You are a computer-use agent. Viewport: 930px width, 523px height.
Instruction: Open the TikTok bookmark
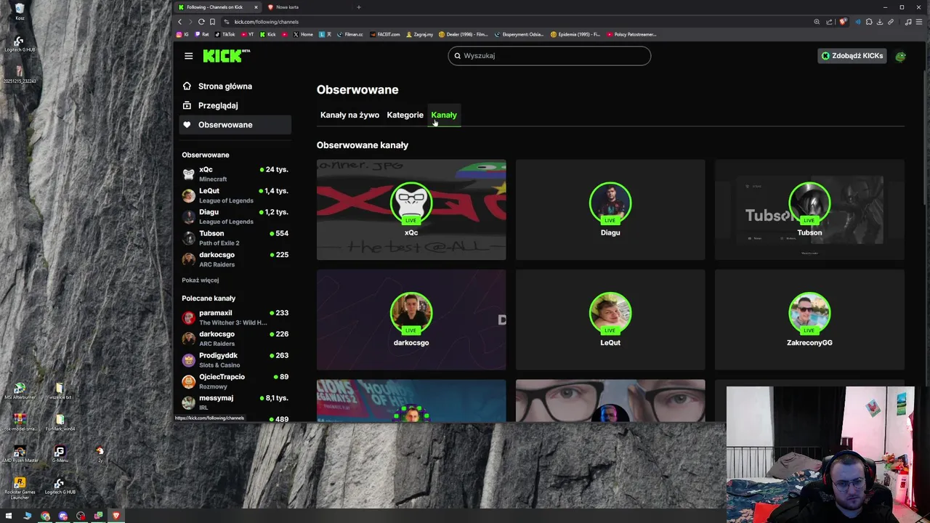tap(225, 34)
